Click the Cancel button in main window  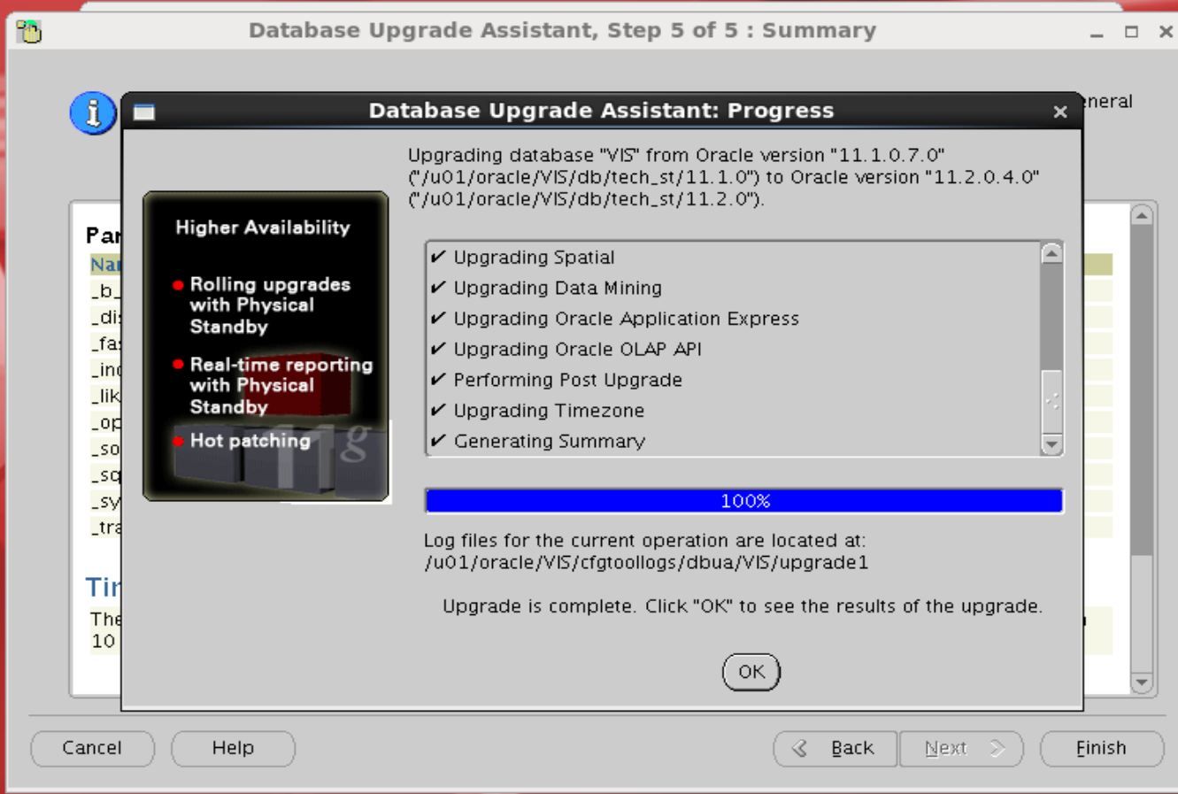pos(92,748)
